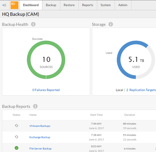Image resolution: width=156 pixels, height=152 pixels.
Task: Open the Exchange Backup report
Action: [40, 137]
